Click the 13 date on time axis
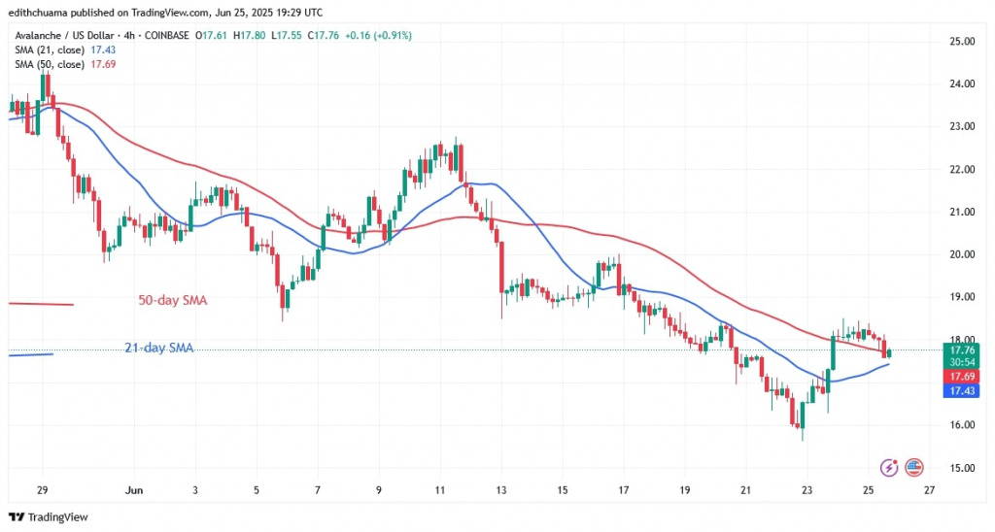This screenshot has height=532, width=995. pyautogui.click(x=500, y=490)
